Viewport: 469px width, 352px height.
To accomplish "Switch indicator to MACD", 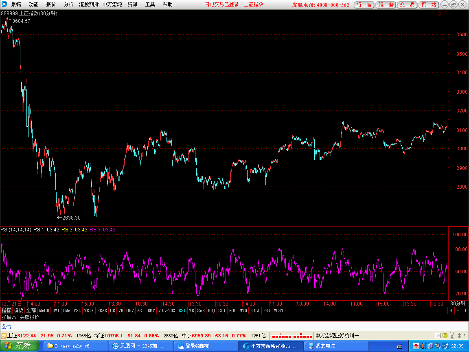I will 44,310.
